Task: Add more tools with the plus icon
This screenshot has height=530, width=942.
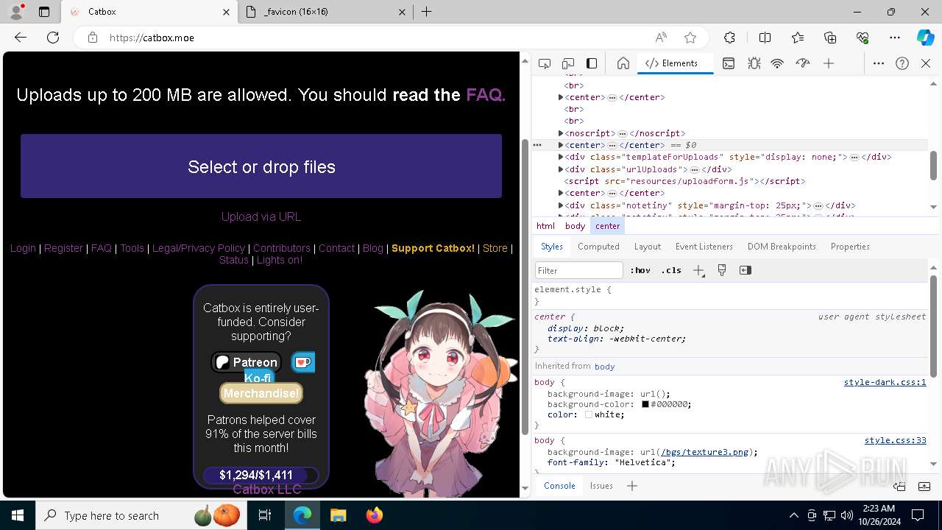Action: click(x=829, y=63)
